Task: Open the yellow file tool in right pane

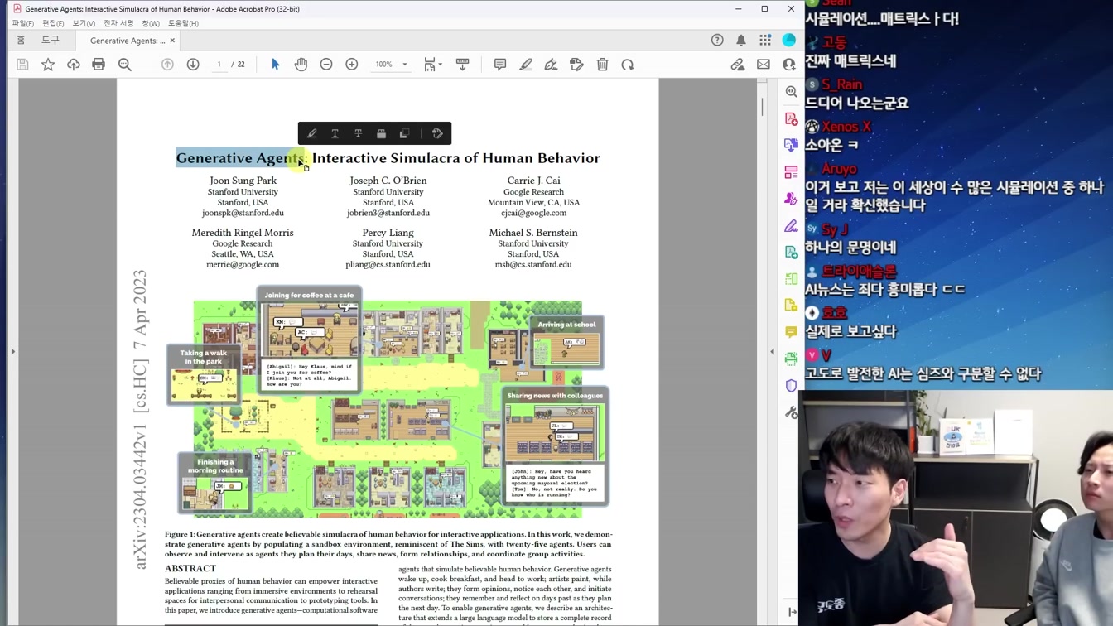Action: pyautogui.click(x=792, y=305)
